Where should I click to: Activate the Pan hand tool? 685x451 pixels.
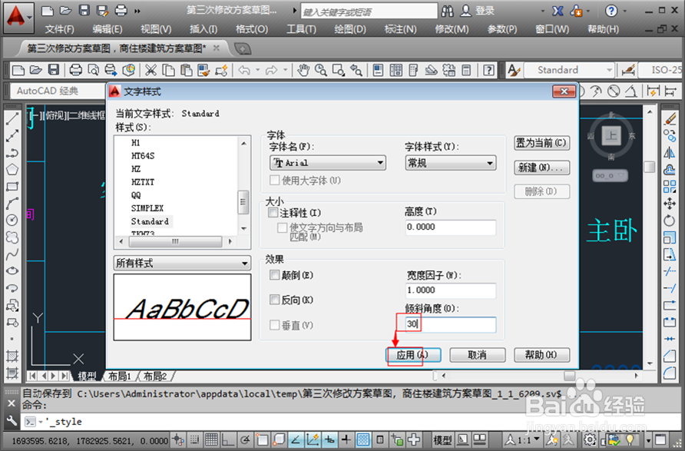click(x=303, y=70)
